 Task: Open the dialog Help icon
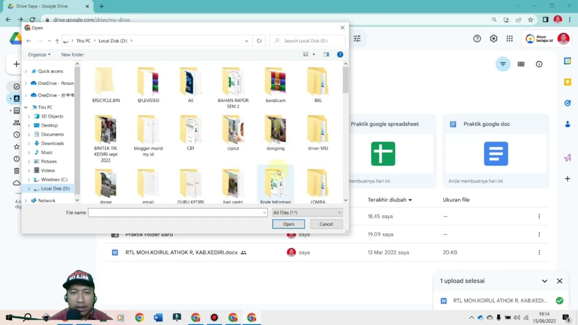pyautogui.click(x=340, y=55)
